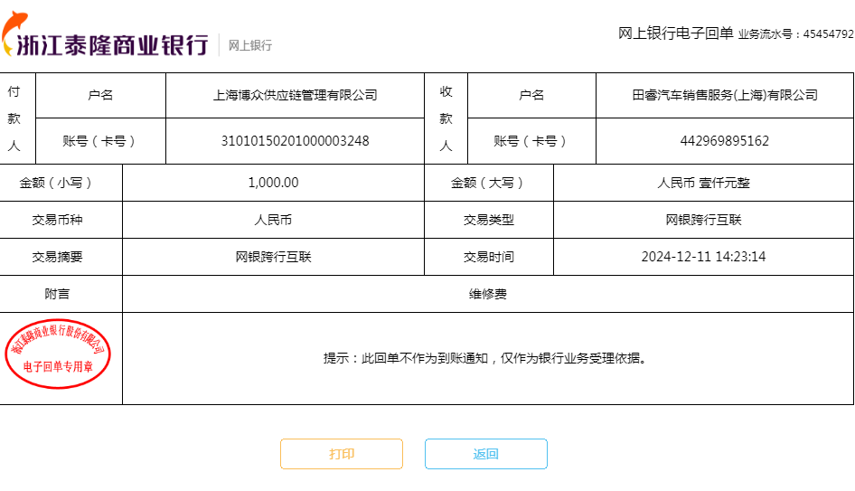
Task: Click the 网上银行电子回单 page title
Action: [x=675, y=33]
